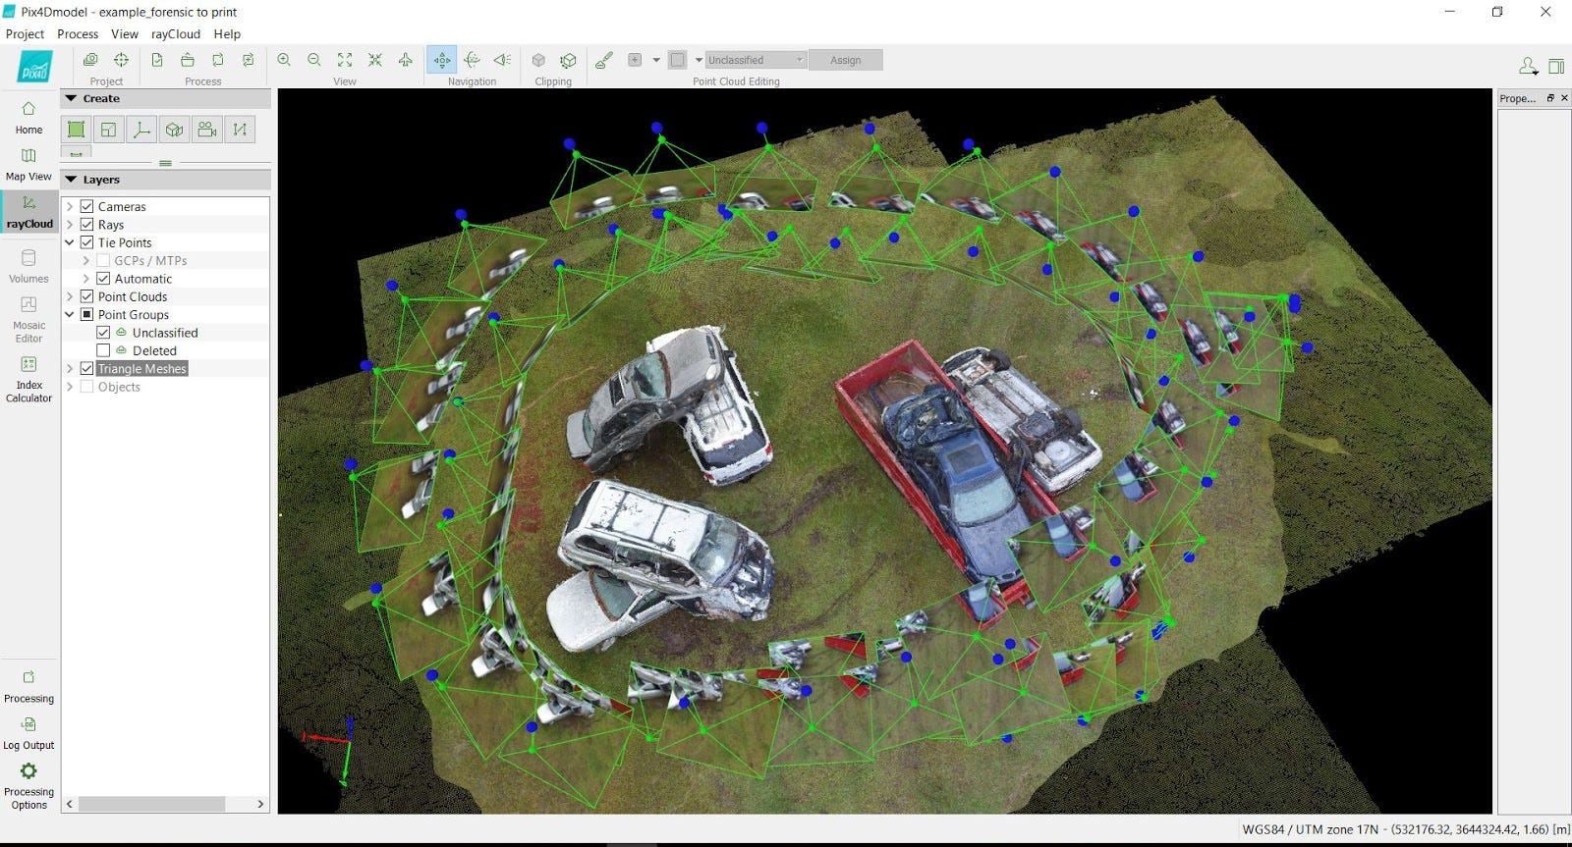Collapse the Tie Points tree node

click(70, 242)
